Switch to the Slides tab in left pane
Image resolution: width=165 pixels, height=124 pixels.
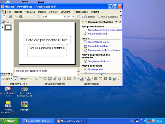[8, 22]
